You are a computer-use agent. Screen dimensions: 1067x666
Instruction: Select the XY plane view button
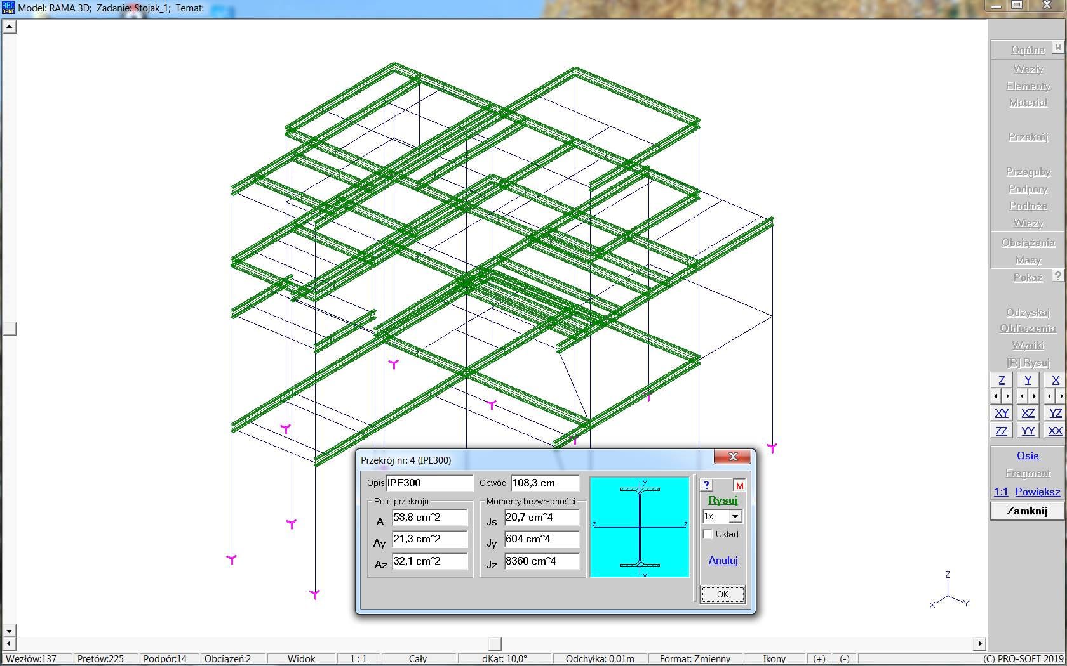[x=1001, y=413]
